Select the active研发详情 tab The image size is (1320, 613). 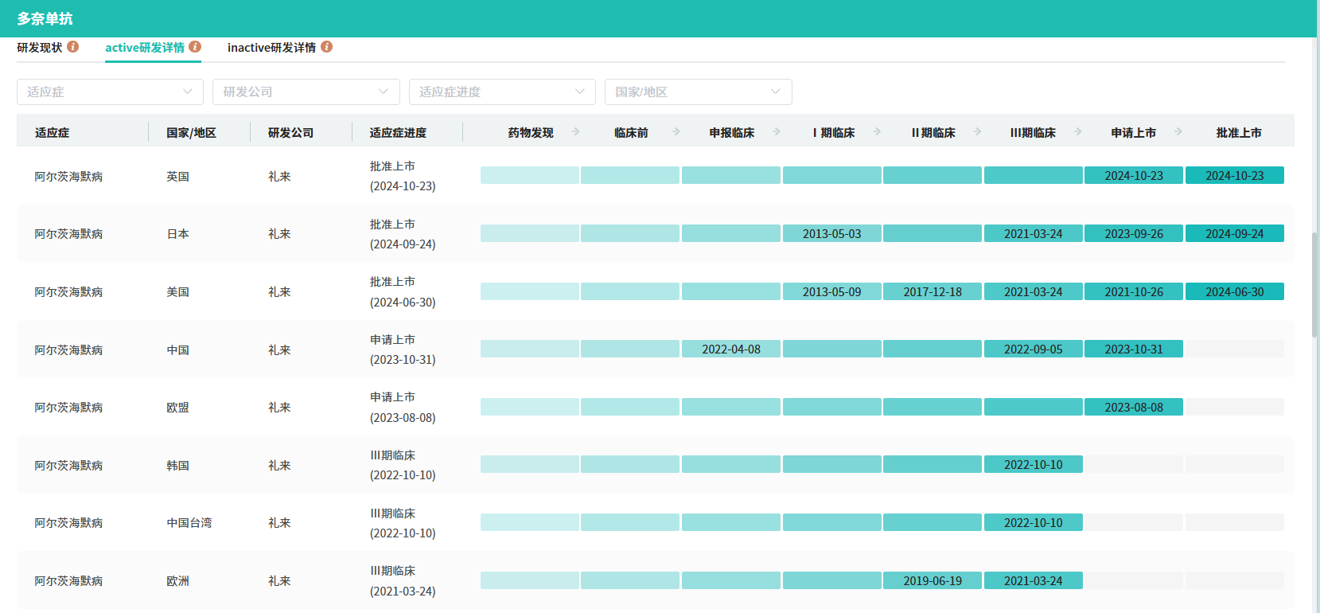click(x=145, y=48)
